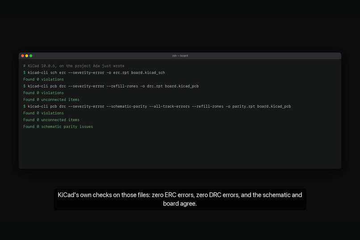The width and height of the screenshot is (360, 240).
Task: Click the green zoom button of terminal
Action: click(31, 56)
